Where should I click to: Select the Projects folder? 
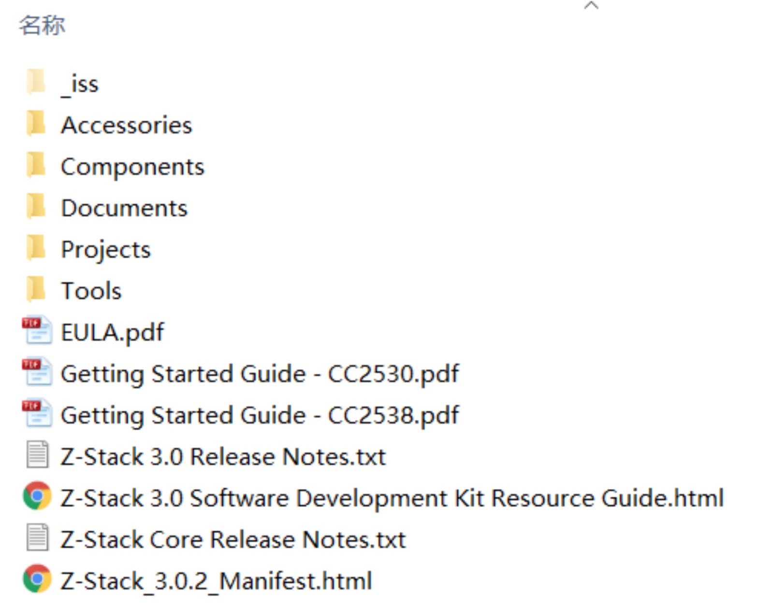click(36, 249)
